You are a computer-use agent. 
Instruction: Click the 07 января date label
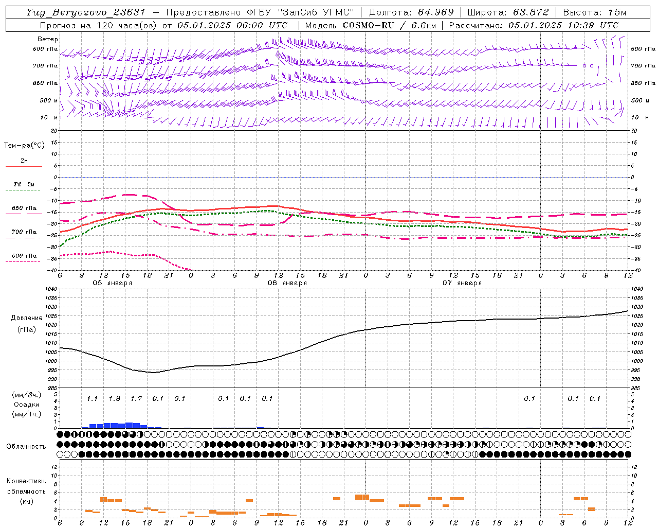pyautogui.click(x=462, y=283)
